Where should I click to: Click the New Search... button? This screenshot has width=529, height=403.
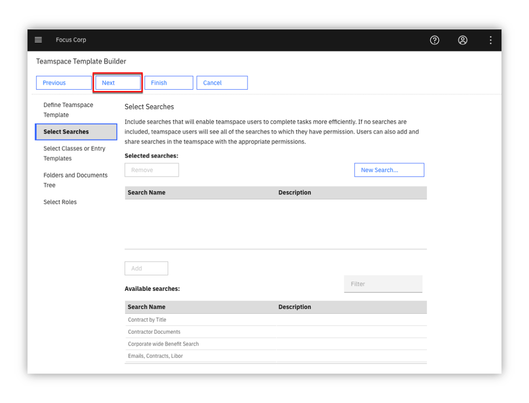389,170
